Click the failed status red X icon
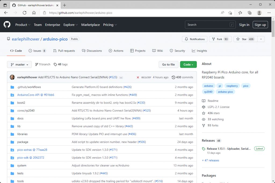Image resolution: width=275 pixels, height=183 pixels. pos(138,77)
